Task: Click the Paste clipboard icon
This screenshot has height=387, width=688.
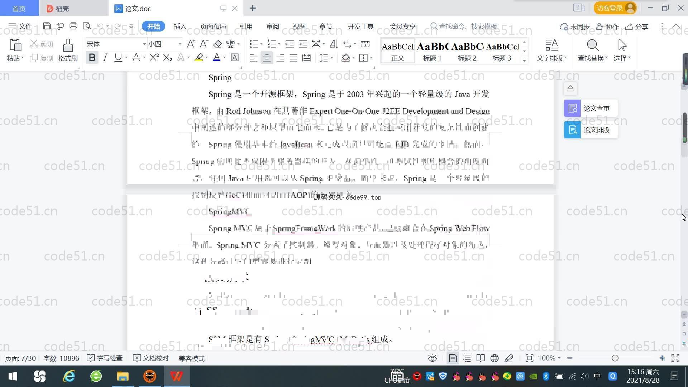Action: click(15, 45)
